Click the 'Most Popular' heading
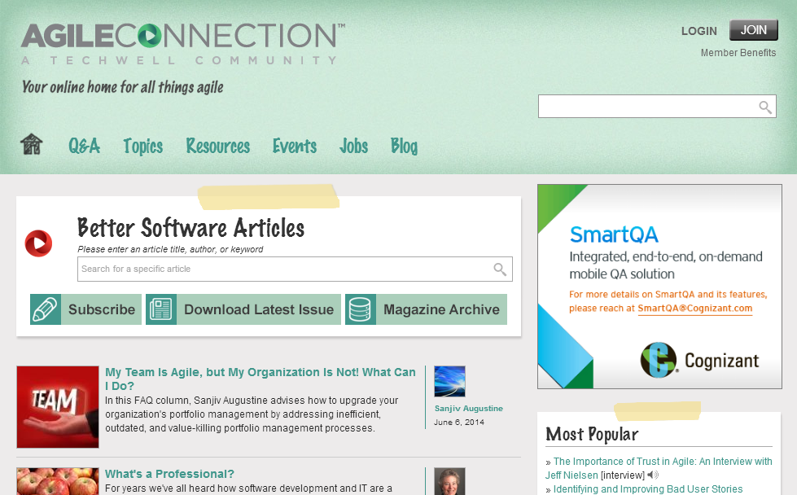This screenshot has height=495, width=797. coord(592,434)
